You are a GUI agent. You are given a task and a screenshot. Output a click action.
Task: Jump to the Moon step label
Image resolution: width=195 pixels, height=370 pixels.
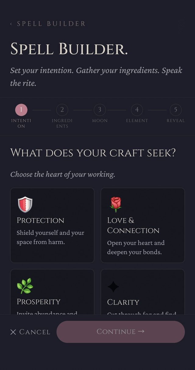pyautogui.click(x=100, y=120)
